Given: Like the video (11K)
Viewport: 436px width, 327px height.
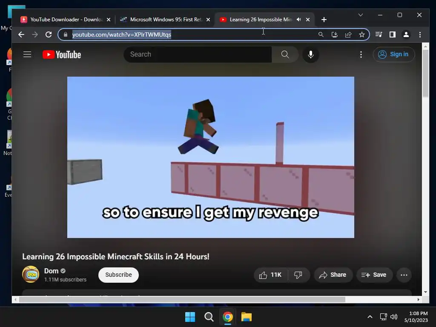Looking at the screenshot, I should coord(270,275).
